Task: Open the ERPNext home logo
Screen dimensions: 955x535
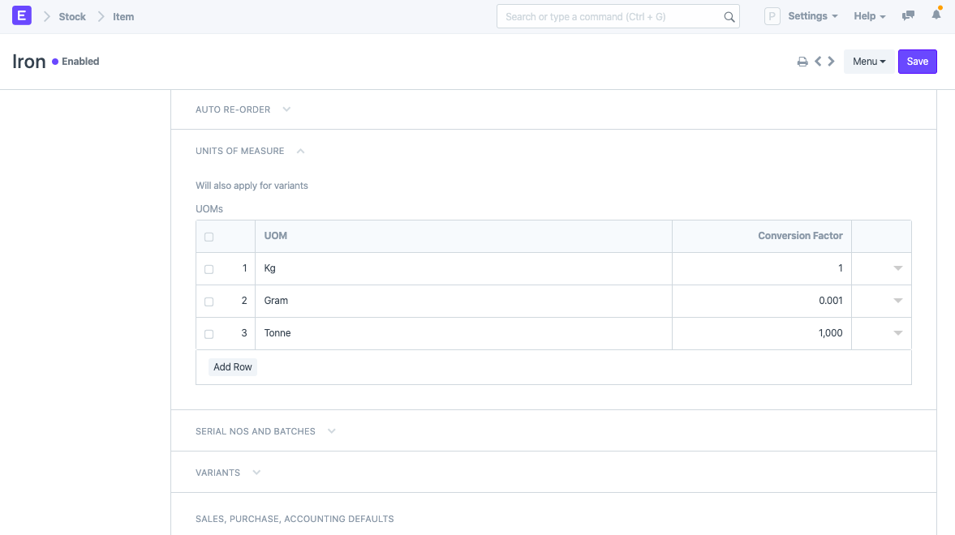Action: (22, 16)
